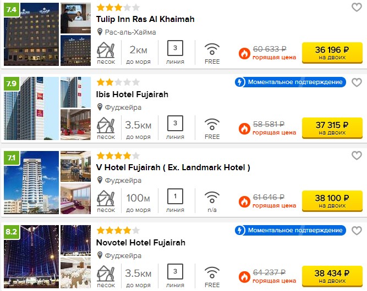Add Tulip Inn Ras Al Khaimah to favorites
This screenshot has height=291, width=367.
coord(357,7)
